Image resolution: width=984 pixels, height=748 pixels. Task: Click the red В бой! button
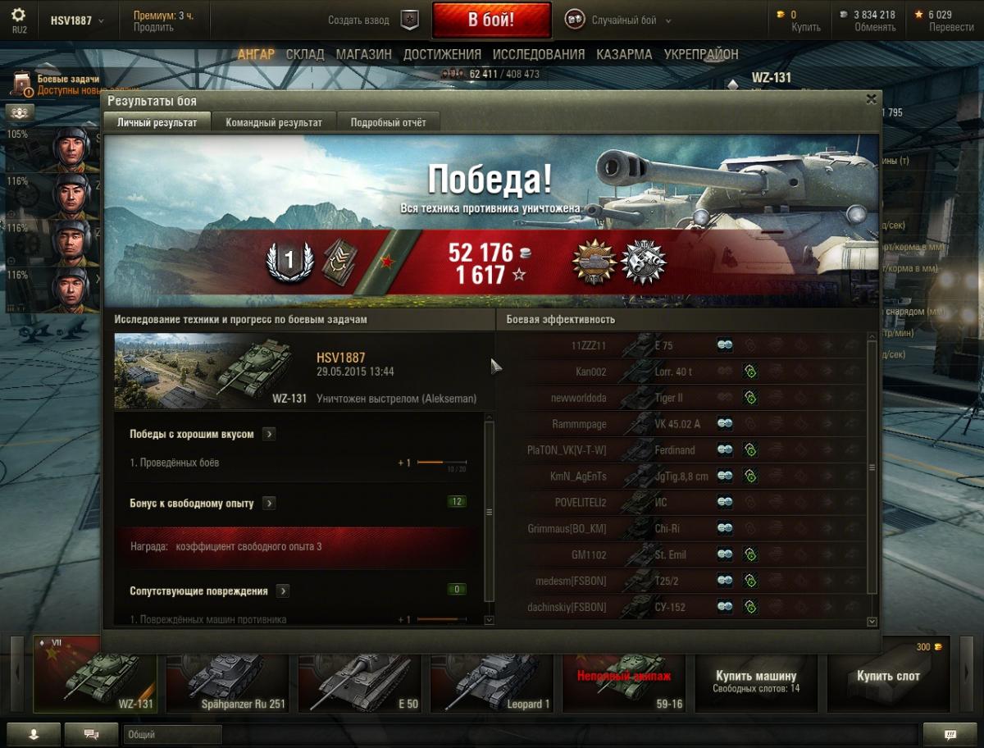pos(491,20)
